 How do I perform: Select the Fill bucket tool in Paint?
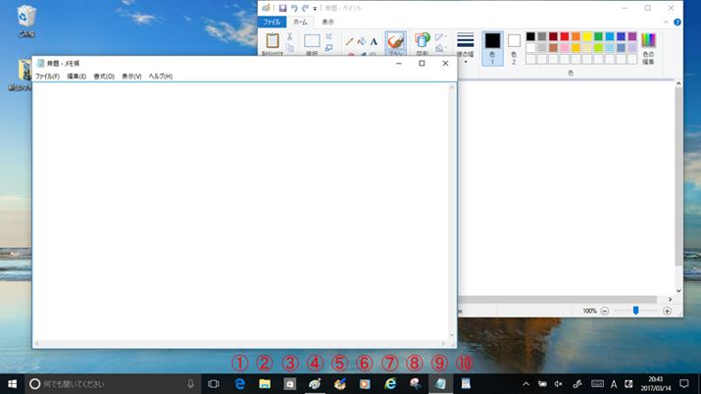coord(362,41)
